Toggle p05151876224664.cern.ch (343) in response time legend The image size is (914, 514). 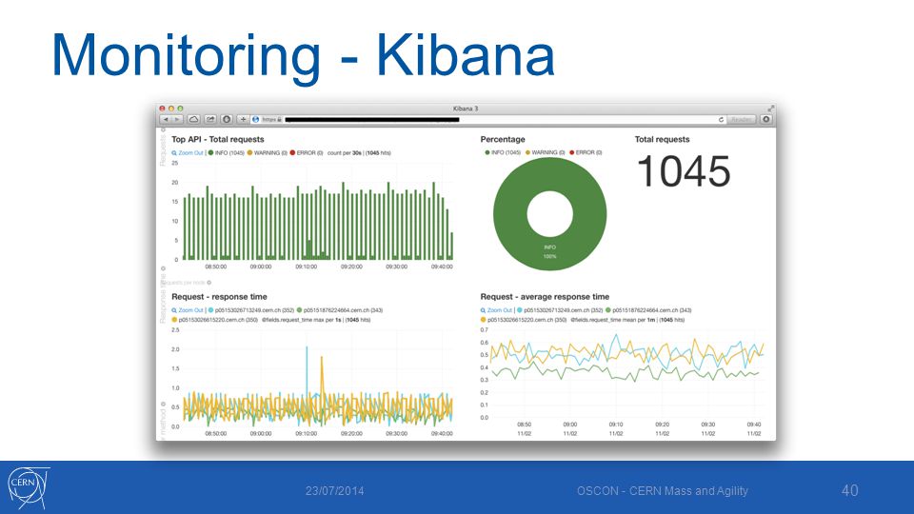(339, 310)
